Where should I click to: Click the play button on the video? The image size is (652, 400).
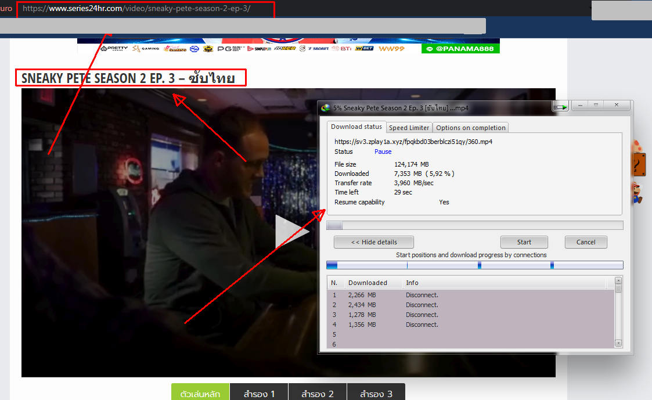(x=292, y=232)
